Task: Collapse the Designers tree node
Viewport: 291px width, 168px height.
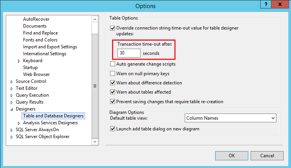Action: tap(12, 109)
